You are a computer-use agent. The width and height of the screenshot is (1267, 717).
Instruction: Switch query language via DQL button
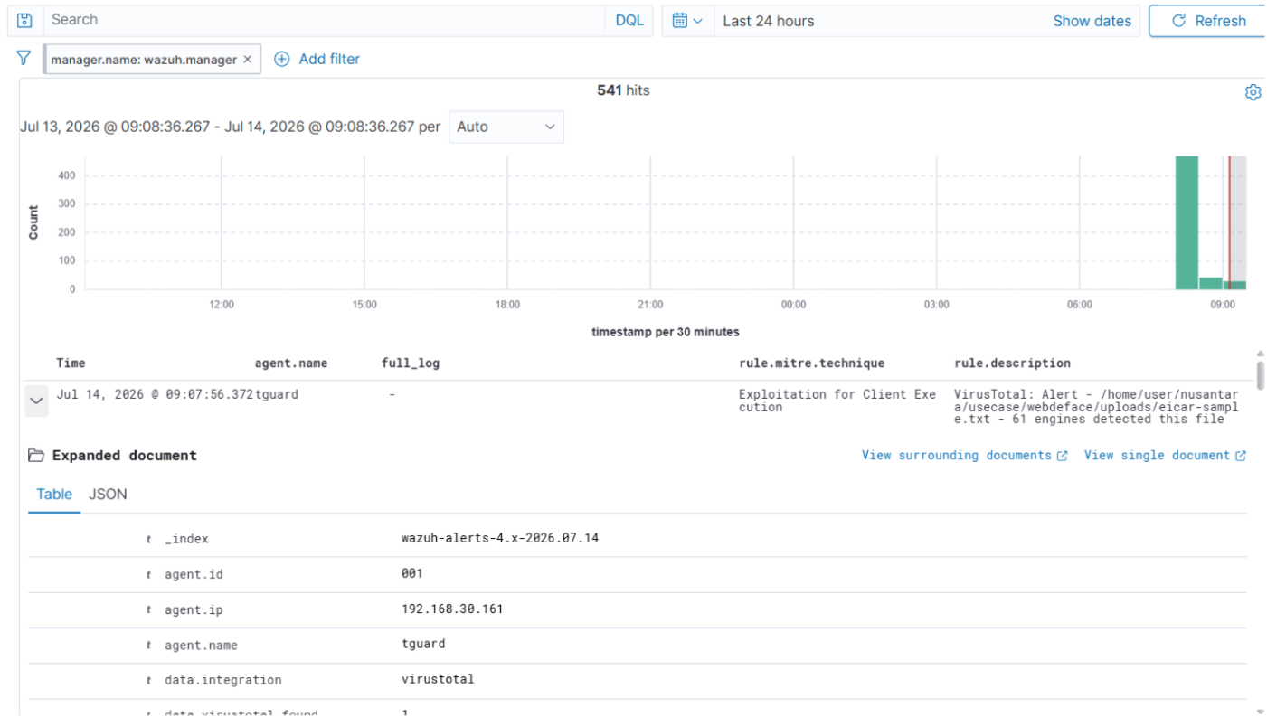(x=629, y=20)
